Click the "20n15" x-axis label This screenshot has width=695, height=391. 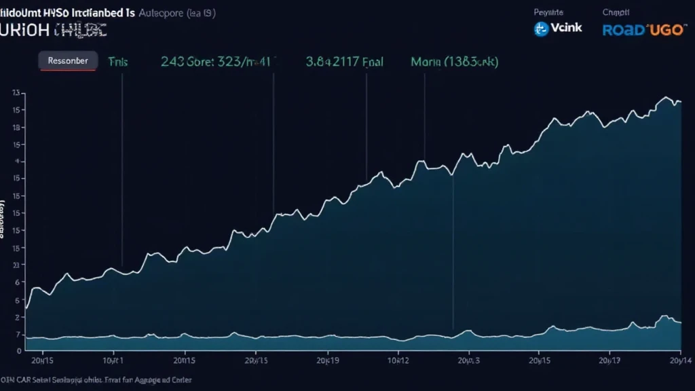coord(184,360)
